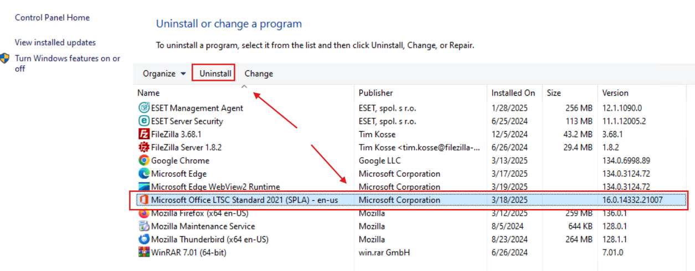Click the WinRAR 7.01 icon
695x271 pixels.
click(x=143, y=253)
